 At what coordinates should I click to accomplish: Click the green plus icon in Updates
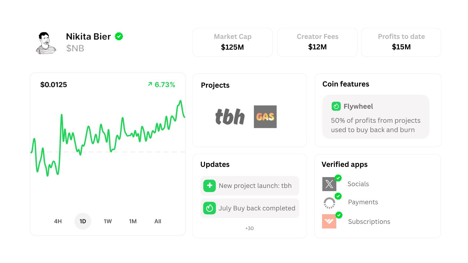coord(209,186)
